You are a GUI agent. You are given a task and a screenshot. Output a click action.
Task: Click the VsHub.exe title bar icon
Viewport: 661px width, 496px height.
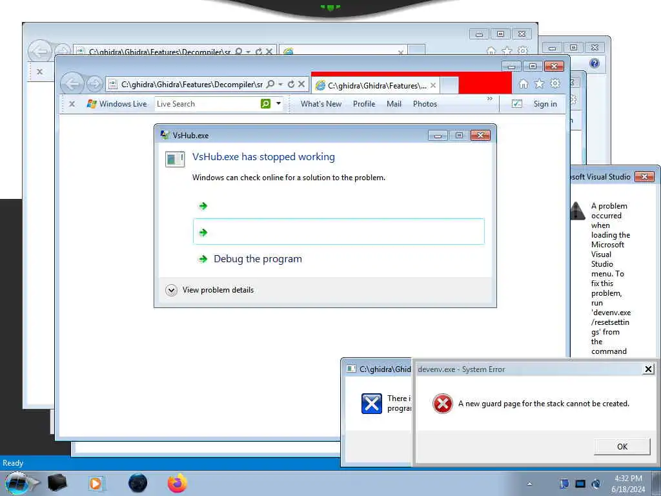[165, 135]
